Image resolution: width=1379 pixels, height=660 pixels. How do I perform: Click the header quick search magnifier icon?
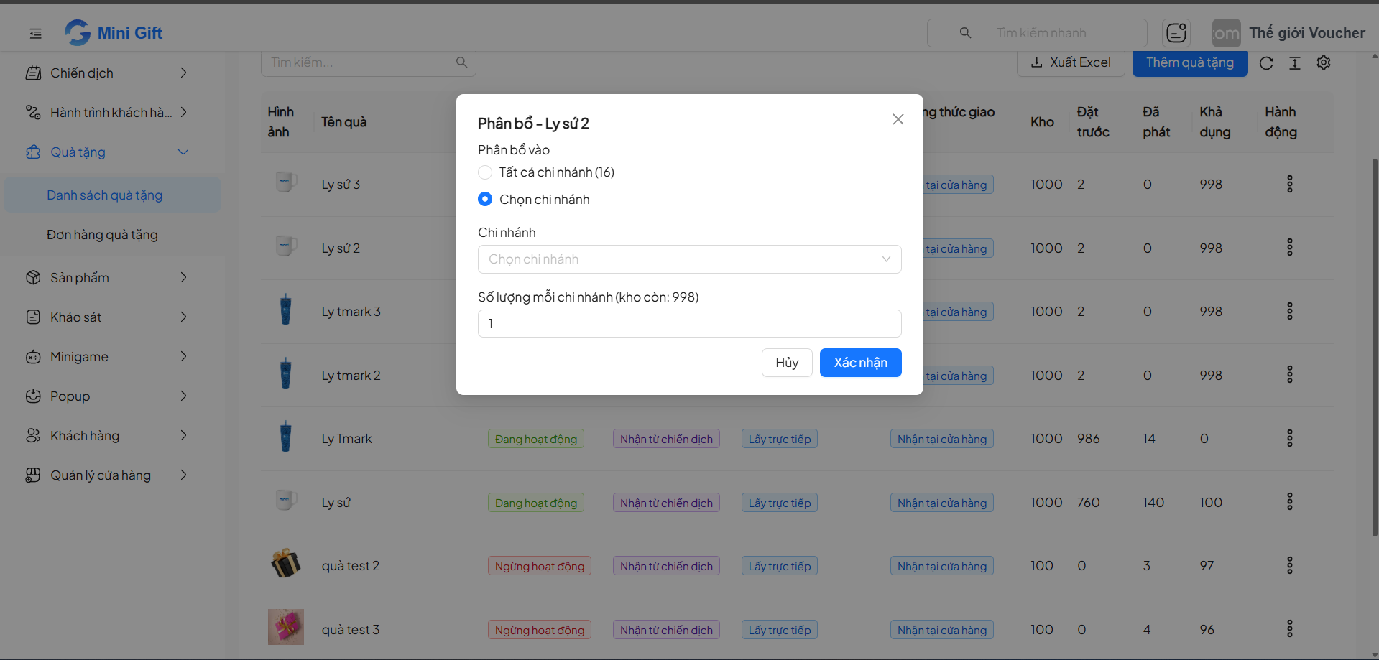(965, 33)
